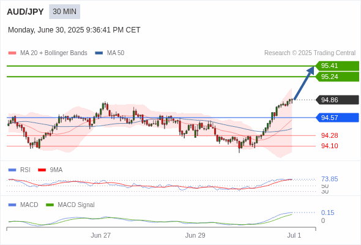Click the Jun 29 date axis marker

click(195, 235)
